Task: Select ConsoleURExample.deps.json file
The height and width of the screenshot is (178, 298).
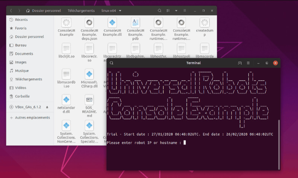Action: tap(89, 29)
